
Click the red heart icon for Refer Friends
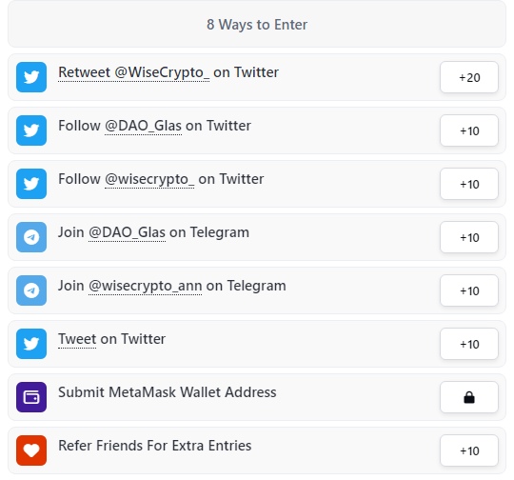31,450
